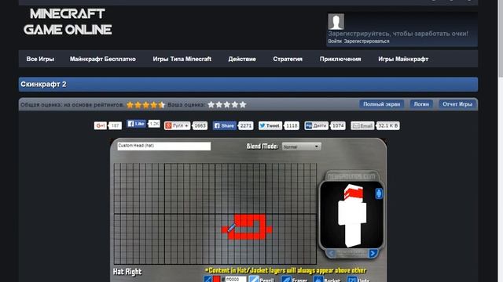Image resolution: width=503 pixels, height=282 pixels.
Task: Click the red color swatch in toolbar
Action: tap(217, 280)
